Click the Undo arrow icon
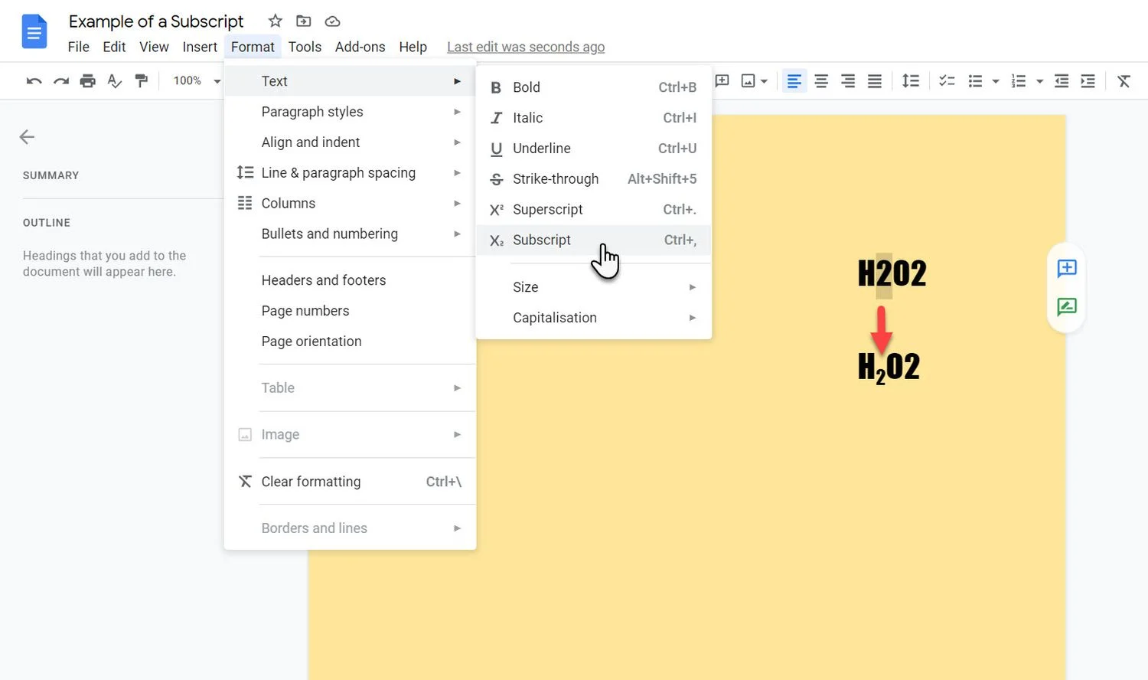The width and height of the screenshot is (1148, 680). (34, 80)
